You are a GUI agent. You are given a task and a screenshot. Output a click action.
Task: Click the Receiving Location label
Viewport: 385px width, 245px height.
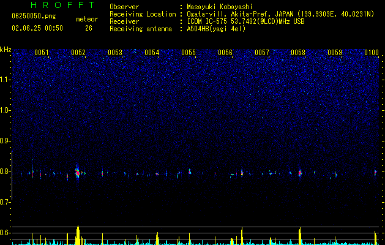click(143, 14)
